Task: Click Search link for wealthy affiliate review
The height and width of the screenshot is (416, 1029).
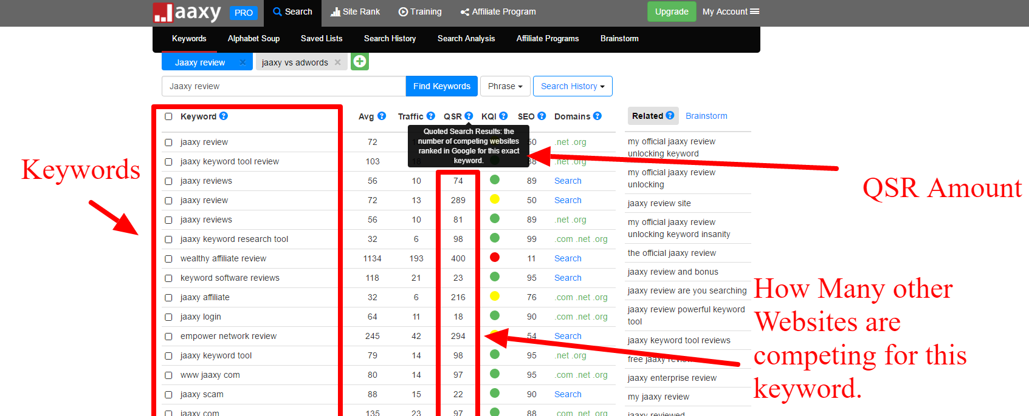Action: [568, 258]
